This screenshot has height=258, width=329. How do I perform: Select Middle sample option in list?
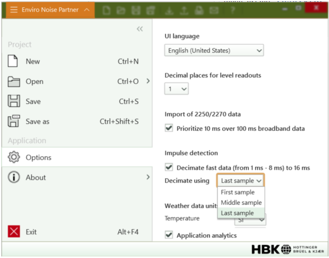(x=241, y=203)
